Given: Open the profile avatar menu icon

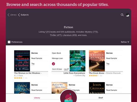Looking at the screenshot, I should [128, 15].
